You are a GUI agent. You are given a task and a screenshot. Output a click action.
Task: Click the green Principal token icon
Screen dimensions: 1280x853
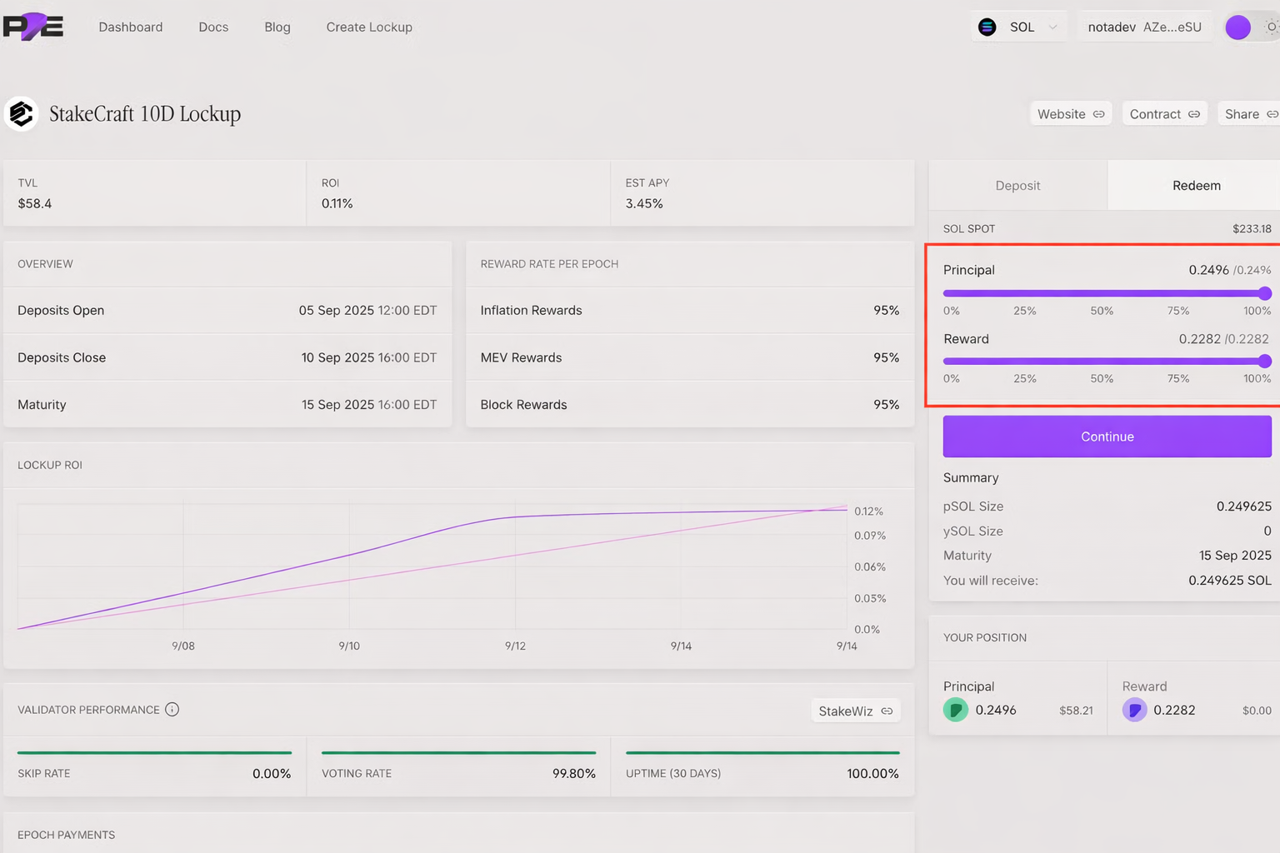[x=956, y=710]
